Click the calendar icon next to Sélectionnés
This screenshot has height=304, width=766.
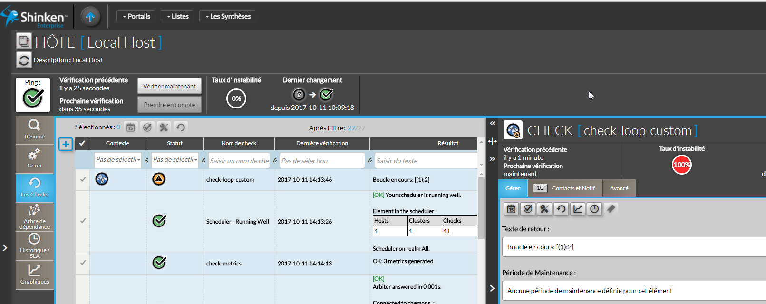[x=131, y=127]
